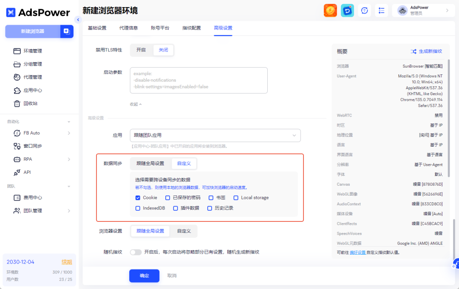Viewport: 459px width, 289px height.
Task: Click the gold coin promotion icon top right
Action: coord(330,10)
